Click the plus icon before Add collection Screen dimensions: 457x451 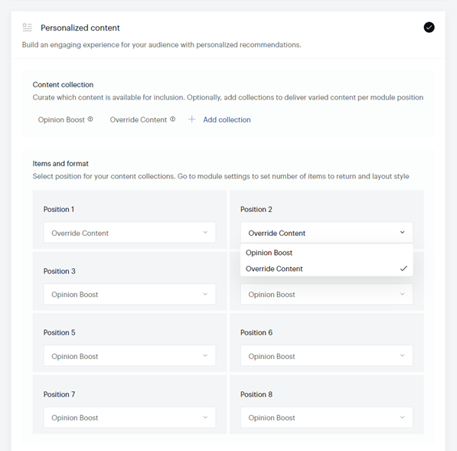pyautogui.click(x=191, y=119)
